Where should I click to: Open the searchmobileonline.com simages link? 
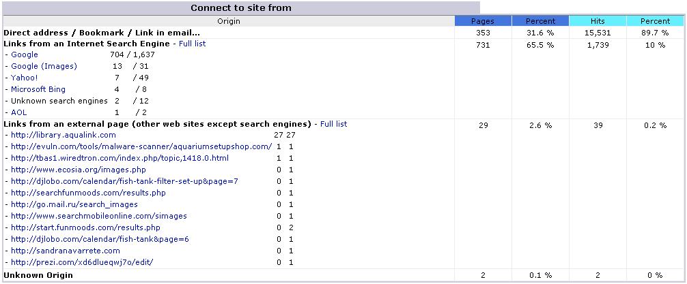tap(99, 216)
